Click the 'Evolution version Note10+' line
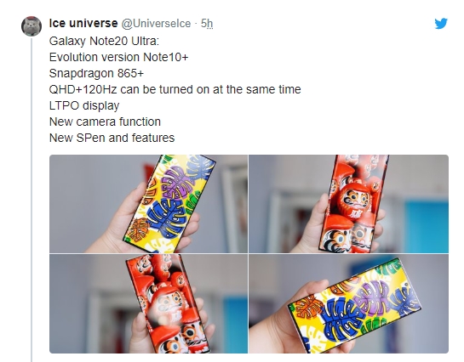The height and width of the screenshot is (362, 464). 118,57
